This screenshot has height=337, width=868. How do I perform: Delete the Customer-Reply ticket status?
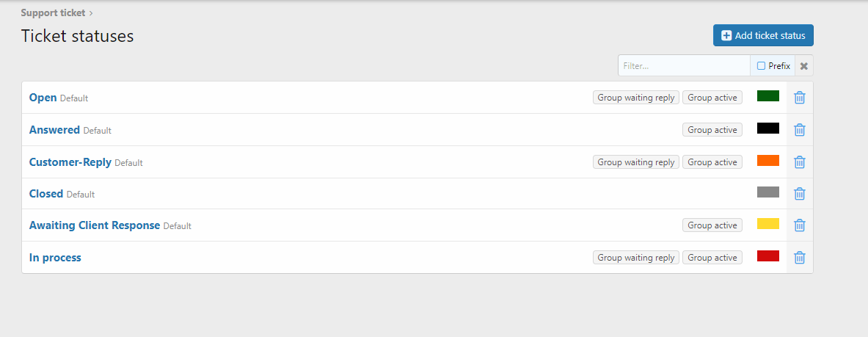click(800, 162)
